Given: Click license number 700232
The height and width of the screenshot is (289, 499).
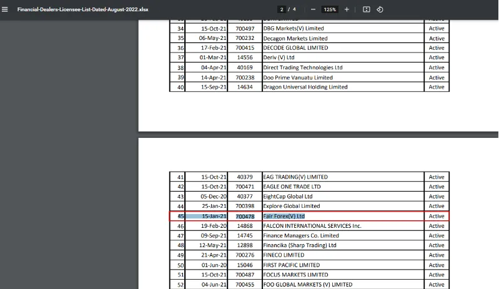Looking at the screenshot, I should pyautogui.click(x=245, y=38).
